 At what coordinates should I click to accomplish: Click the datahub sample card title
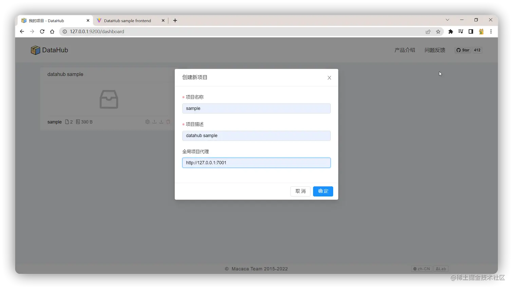tap(65, 74)
